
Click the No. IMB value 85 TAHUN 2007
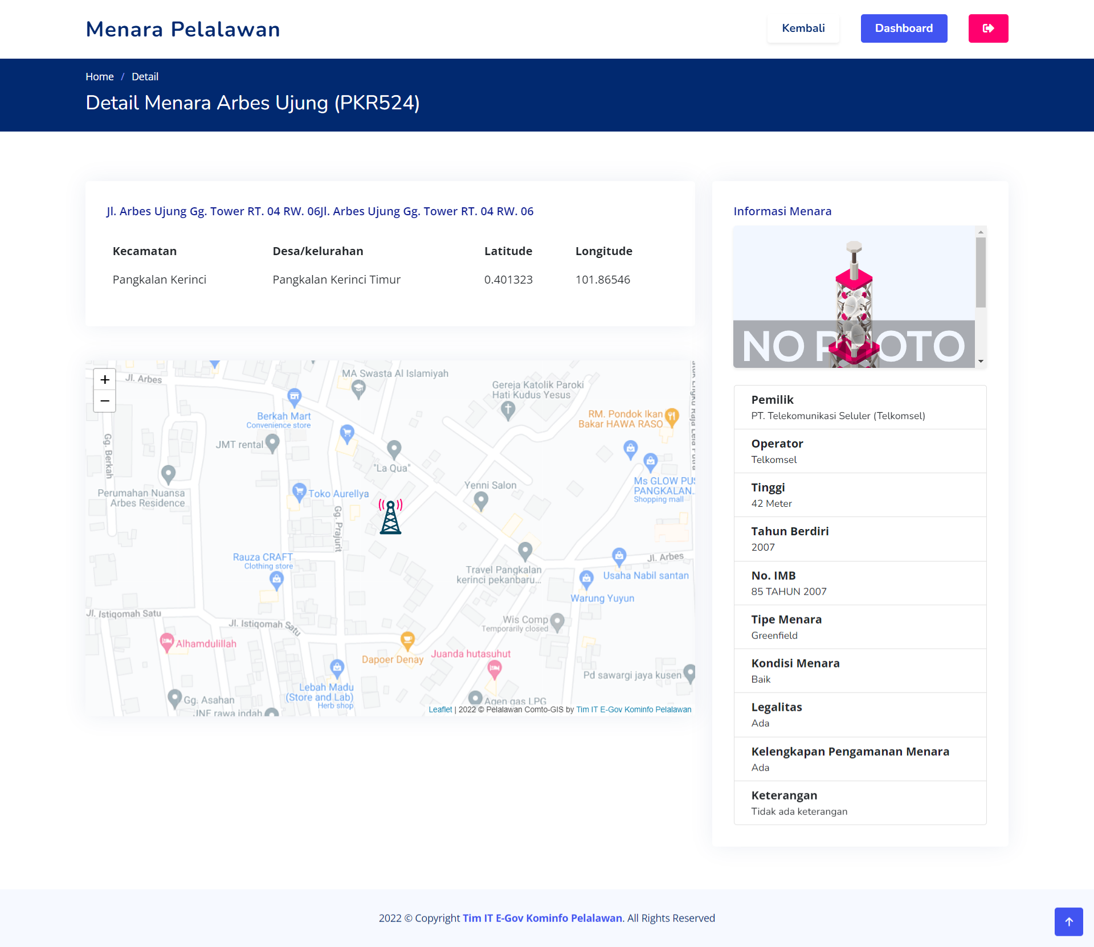[x=789, y=592]
